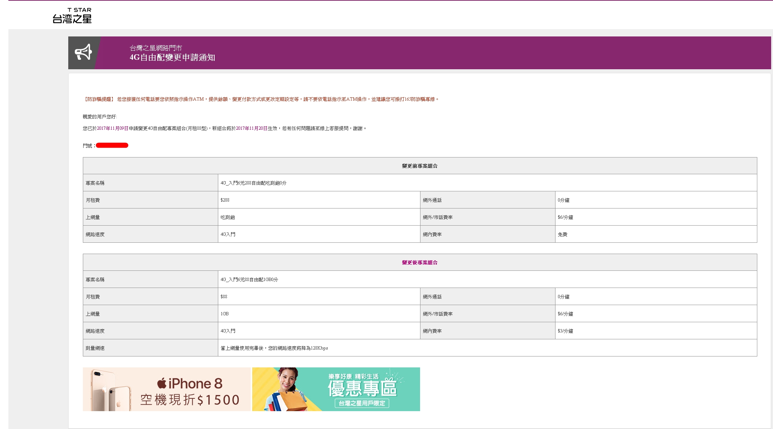The image size is (773, 429).
Task: Click the $288 monthly fee cell
Action: click(x=319, y=200)
